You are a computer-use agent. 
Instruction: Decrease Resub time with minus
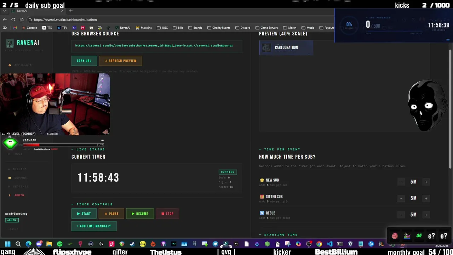[401, 215]
